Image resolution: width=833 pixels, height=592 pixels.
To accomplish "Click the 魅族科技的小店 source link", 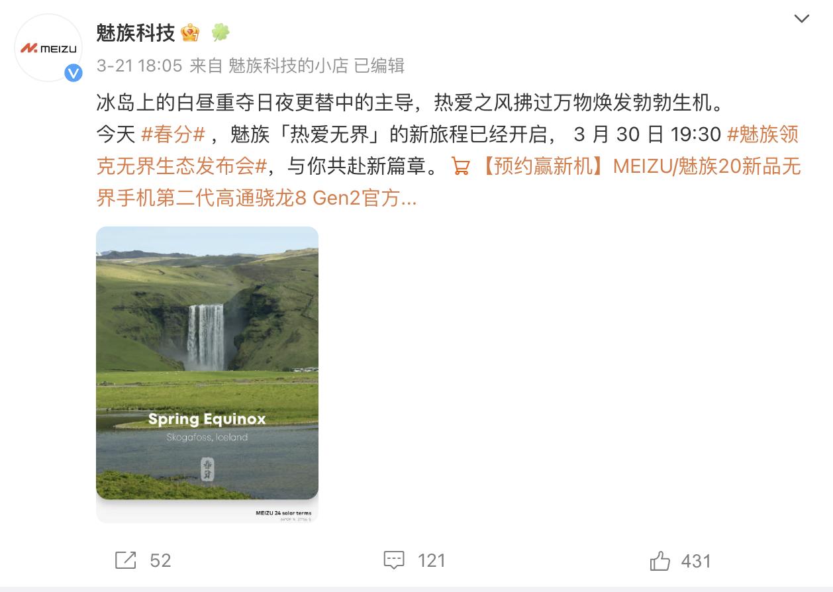I will pos(288,66).
